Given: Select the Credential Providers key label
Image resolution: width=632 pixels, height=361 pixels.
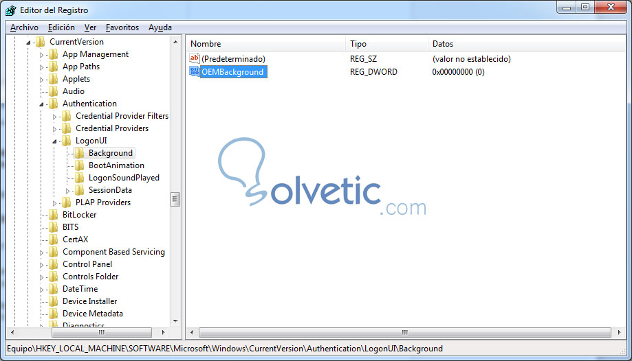Looking at the screenshot, I should click(112, 128).
